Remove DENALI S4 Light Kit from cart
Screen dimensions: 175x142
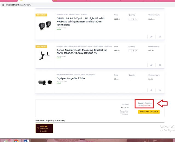[160, 37]
